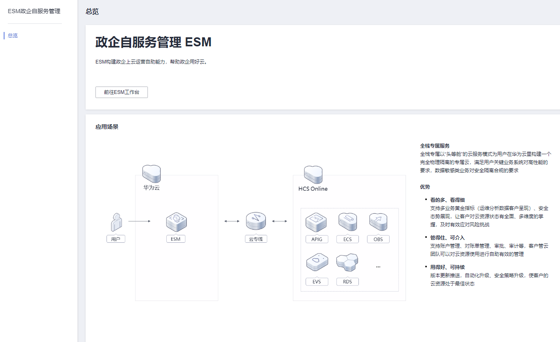Viewport: 560px width, 342px height.
Task: Click the HCS Online text label
Action: pyautogui.click(x=313, y=189)
